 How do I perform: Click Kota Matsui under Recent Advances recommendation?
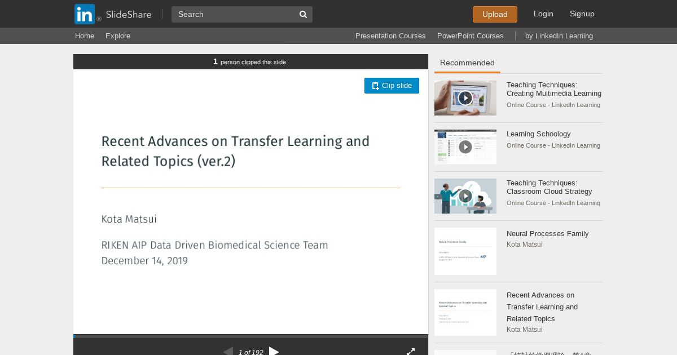525,330
